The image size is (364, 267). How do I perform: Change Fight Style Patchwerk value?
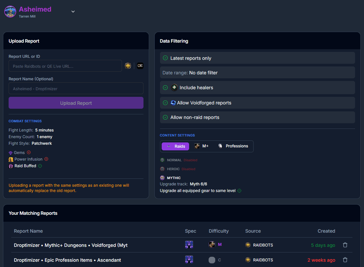(42, 143)
